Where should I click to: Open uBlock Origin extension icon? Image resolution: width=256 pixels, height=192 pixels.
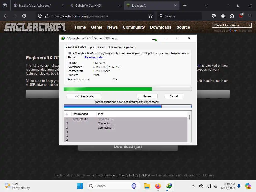point(241,16)
